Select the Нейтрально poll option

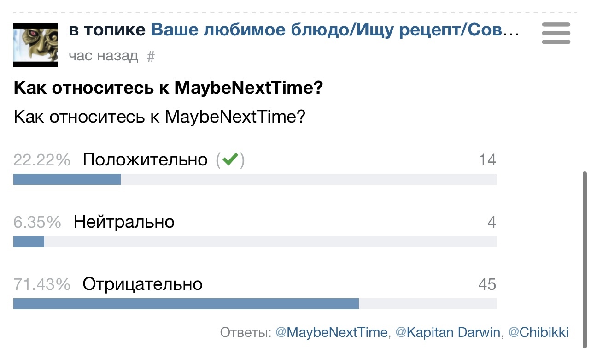(x=124, y=222)
